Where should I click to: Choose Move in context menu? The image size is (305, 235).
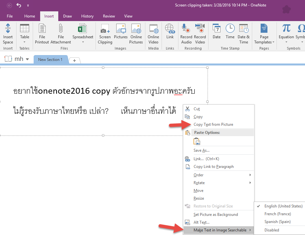tap(219, 190)
